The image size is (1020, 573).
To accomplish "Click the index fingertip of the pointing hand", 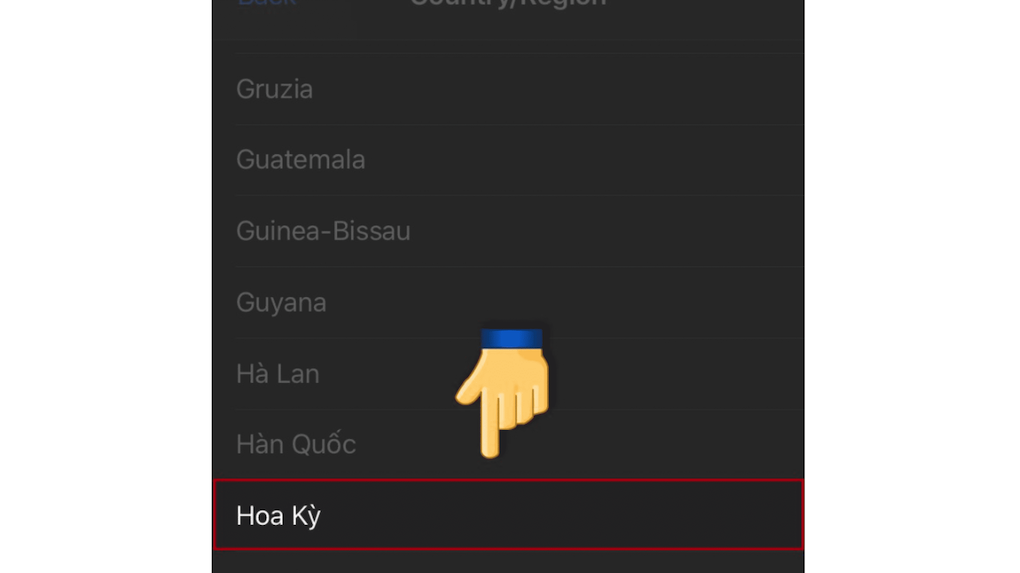I will (x=490, y=449).
